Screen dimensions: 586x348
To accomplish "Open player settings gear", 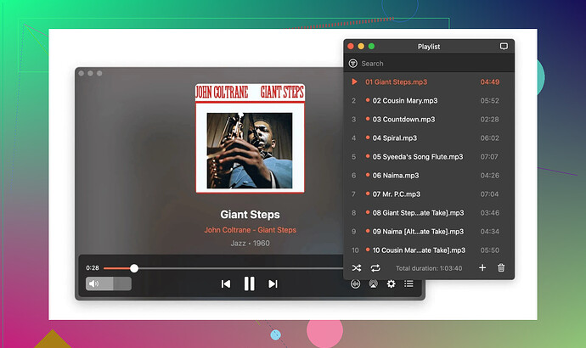I will tap(391, 283).
